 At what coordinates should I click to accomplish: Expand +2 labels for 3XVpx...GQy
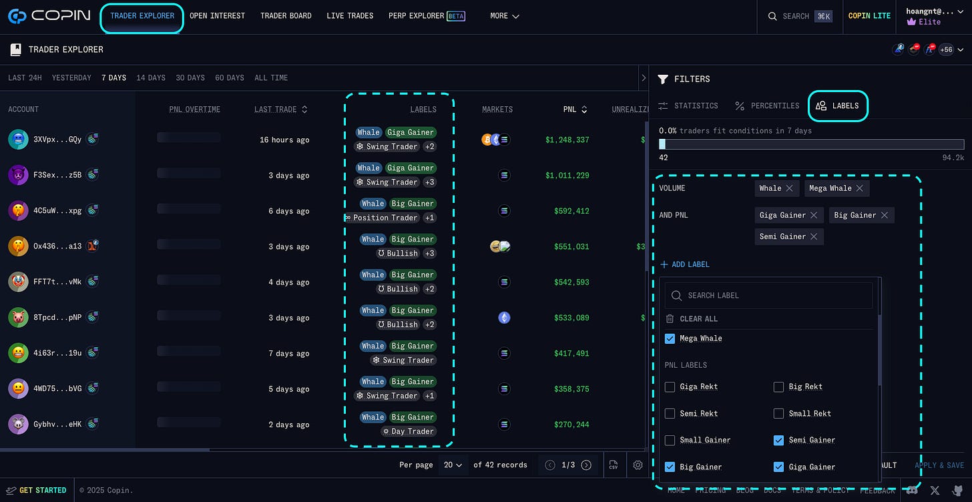coord(429,146)
